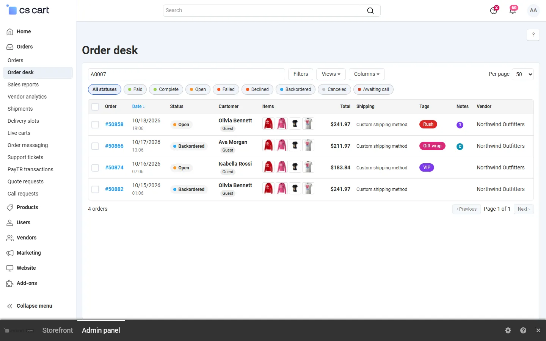Open the Add-ons puzzle icon section
The width and height of the screenshot is (546, 341).
(10, 283)
